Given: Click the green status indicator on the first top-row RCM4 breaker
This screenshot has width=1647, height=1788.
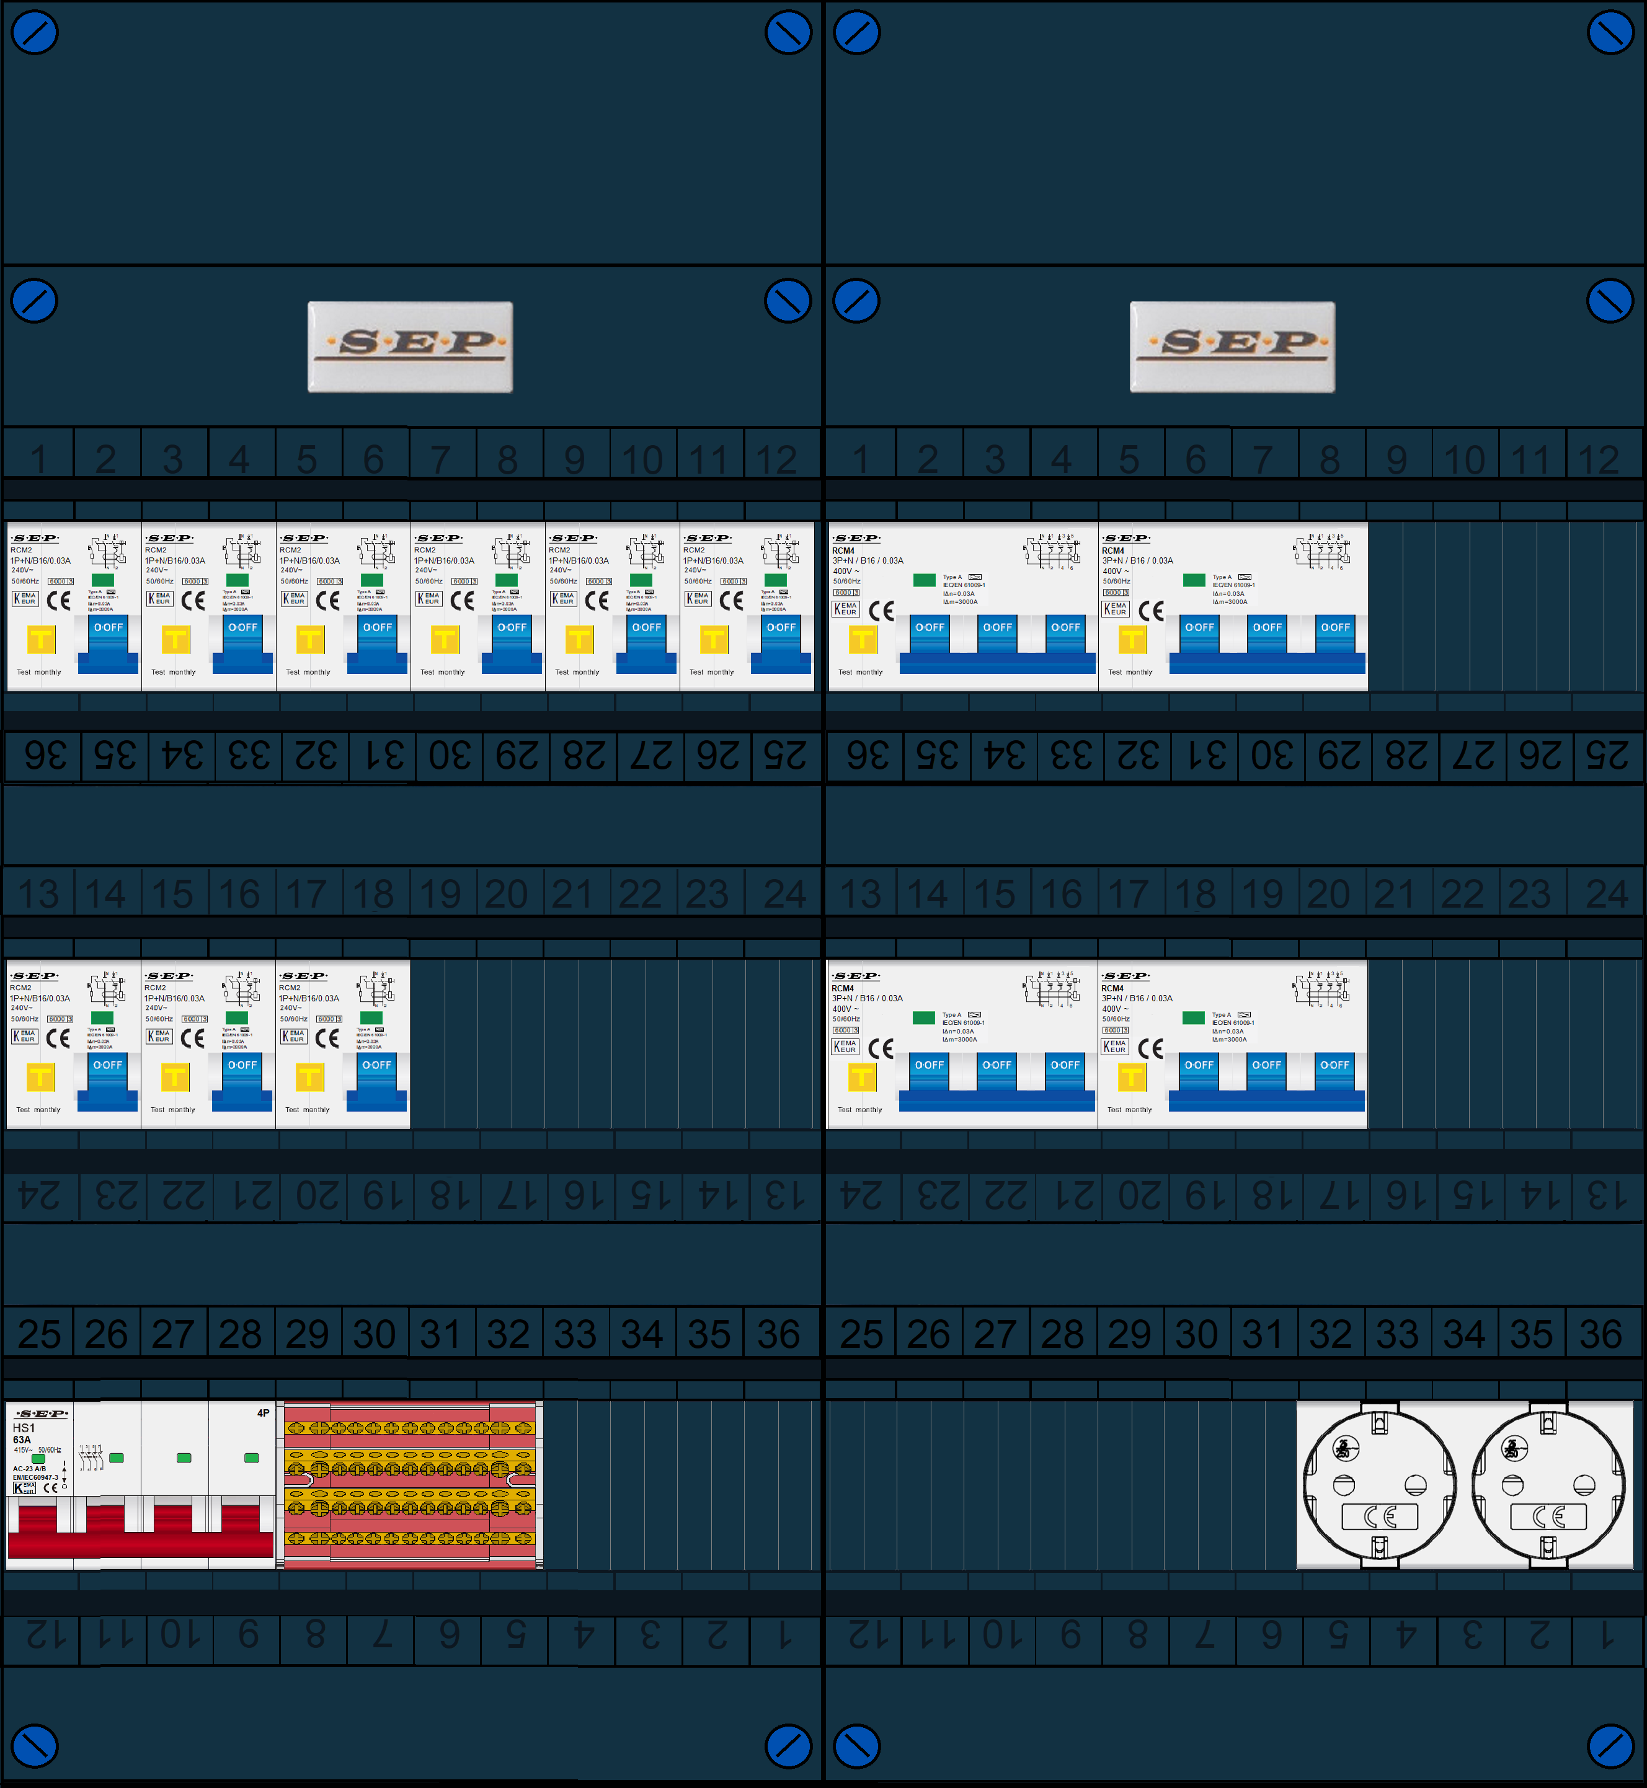Looking at the screenshot, I should [x=924, y=580].
